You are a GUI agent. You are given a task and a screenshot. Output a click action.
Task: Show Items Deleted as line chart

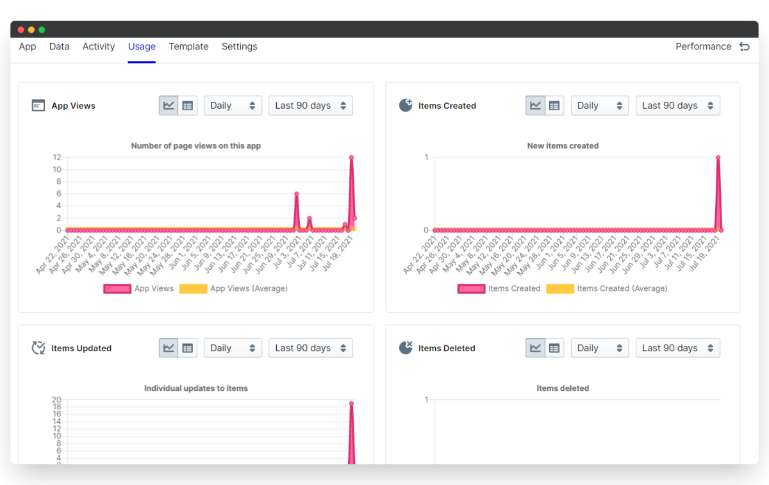pyautogui.click(x=536, y=348)
